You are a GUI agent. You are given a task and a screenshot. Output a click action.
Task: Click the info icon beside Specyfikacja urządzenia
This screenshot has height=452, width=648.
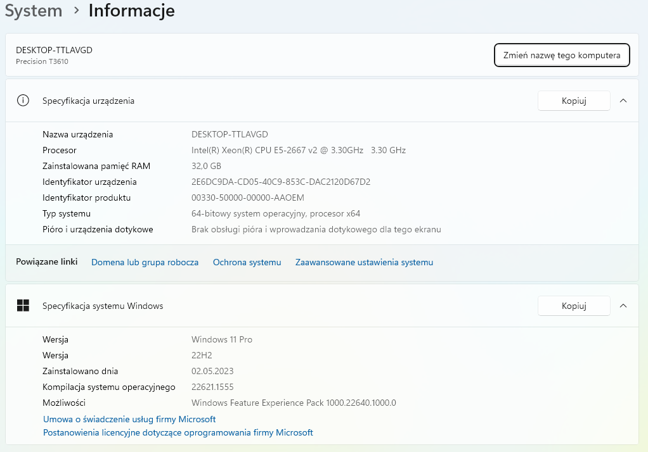(23, 100)
